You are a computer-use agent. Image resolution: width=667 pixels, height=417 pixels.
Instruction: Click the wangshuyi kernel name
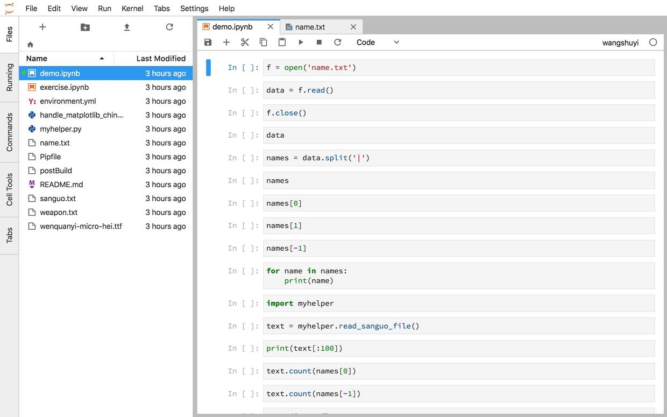620,43
